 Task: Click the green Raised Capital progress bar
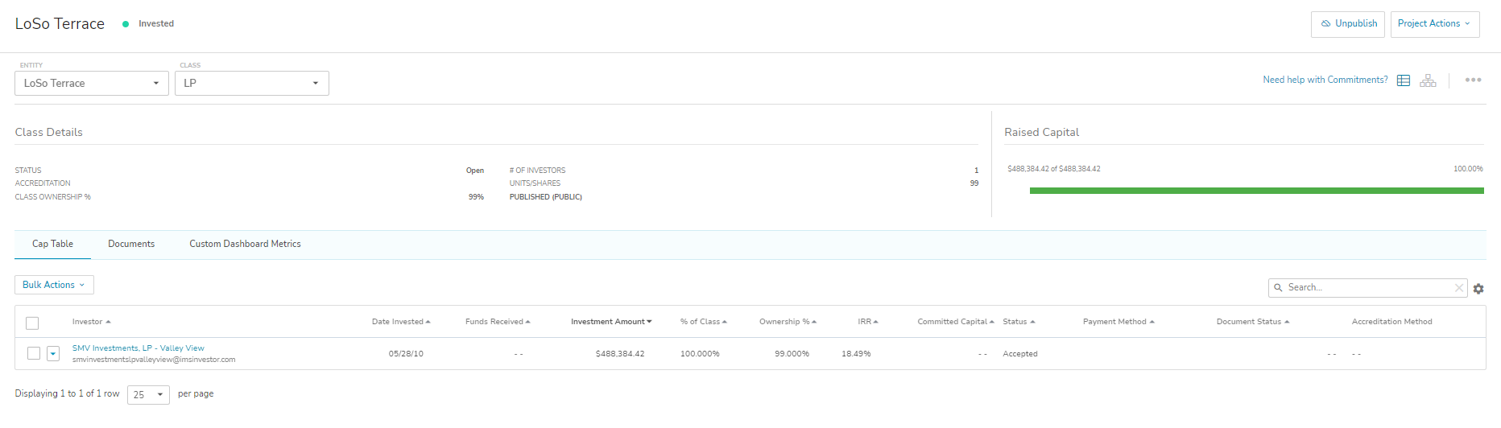coord(1256,191)
